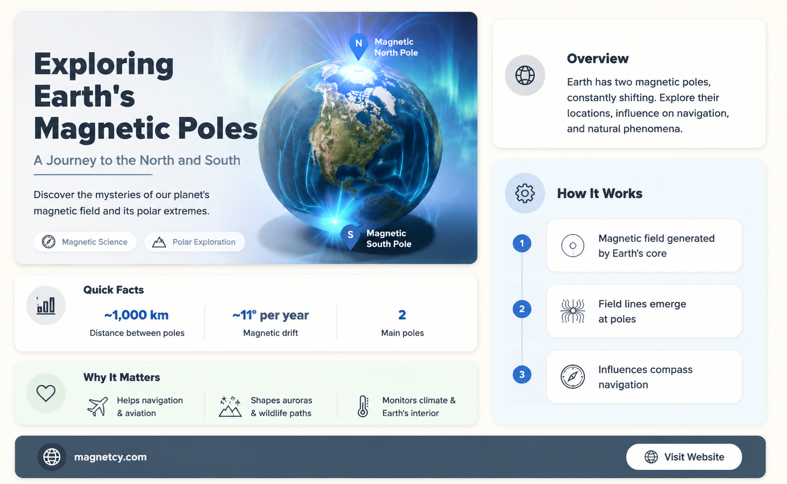Click the gear icon next to How It Works
The height and width of the screenshot is (484, 787).
[x=525, y=193]
